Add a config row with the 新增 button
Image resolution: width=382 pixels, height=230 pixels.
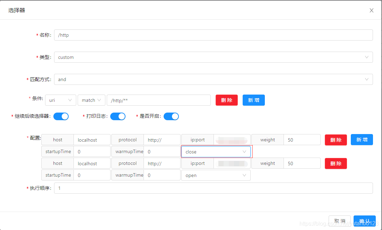click(x=362, y=140)
